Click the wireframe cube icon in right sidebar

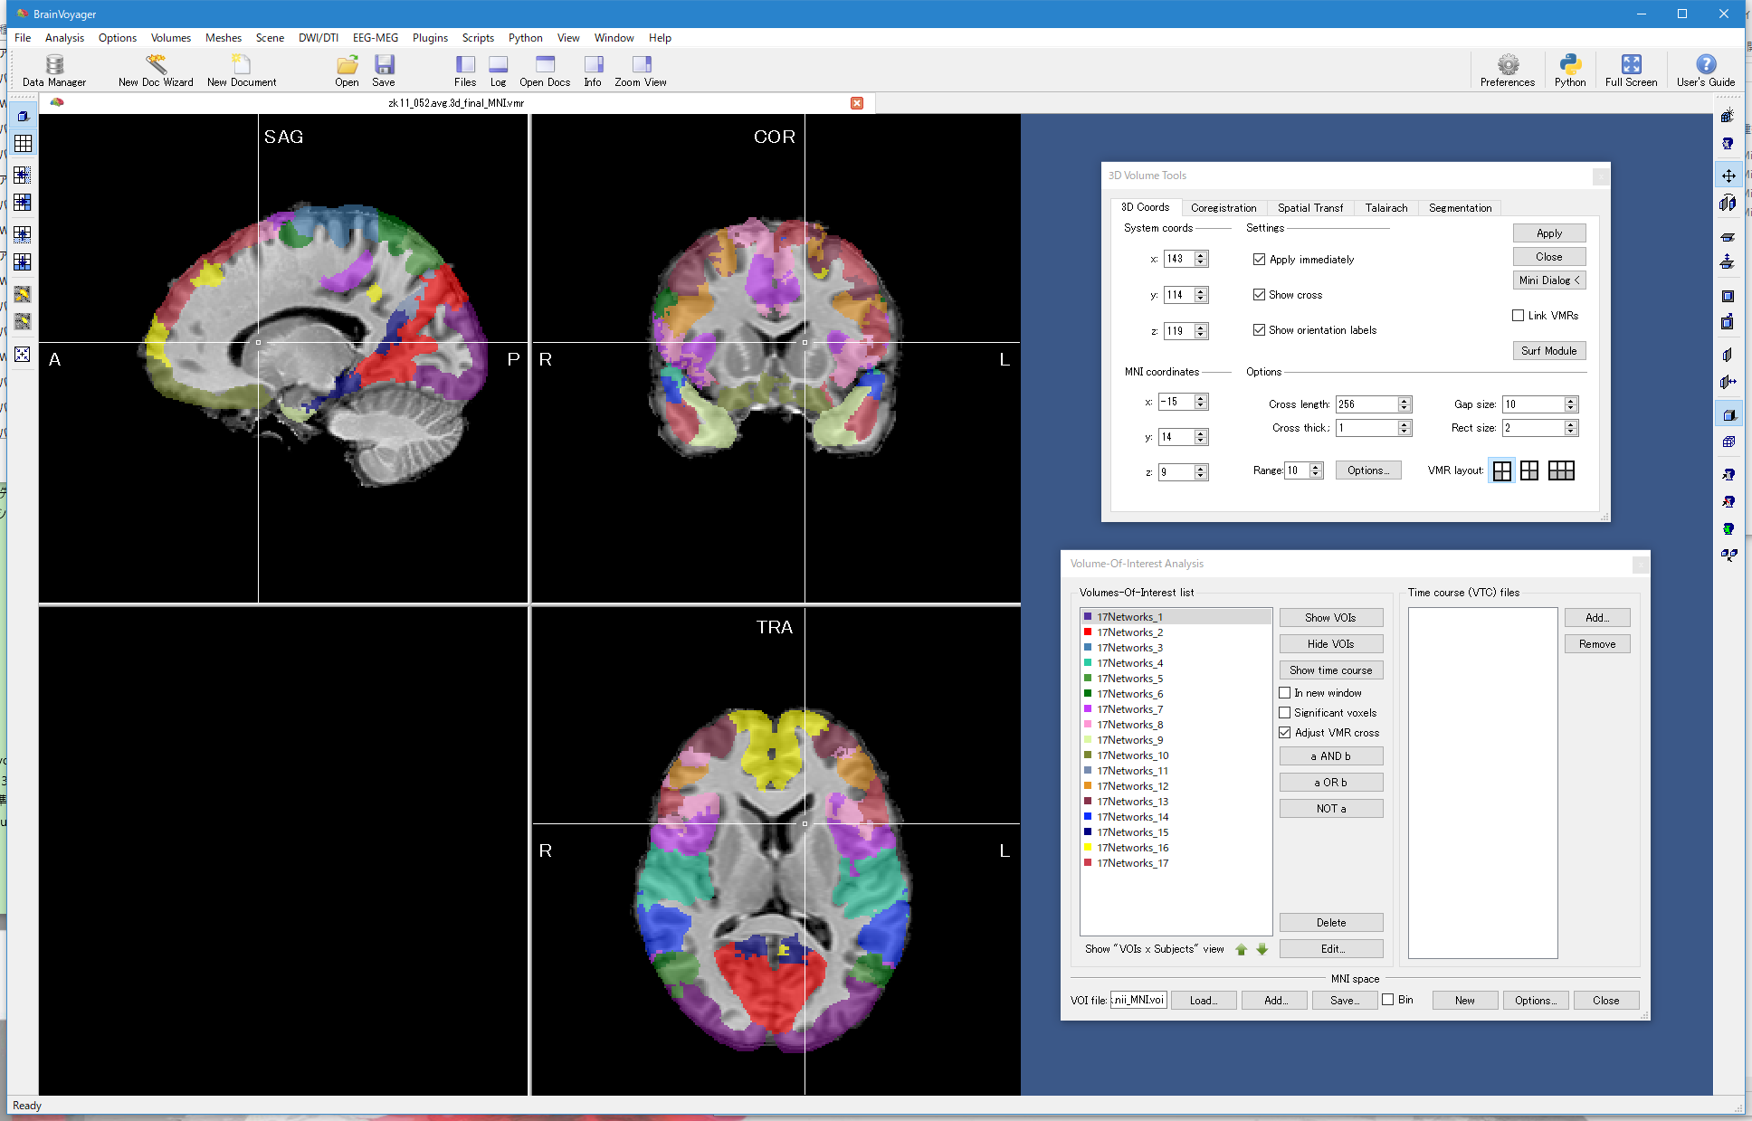point(1728,442)
